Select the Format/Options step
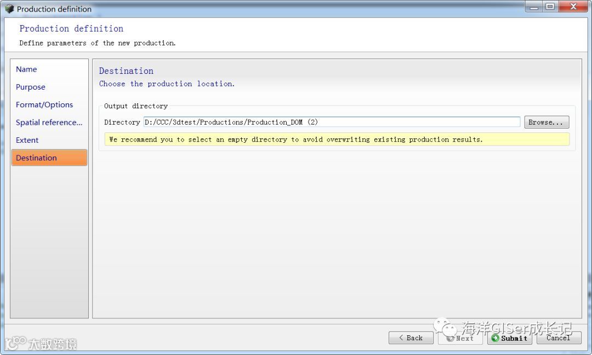Screen dimensions: 592x355 tap(44, 105)
